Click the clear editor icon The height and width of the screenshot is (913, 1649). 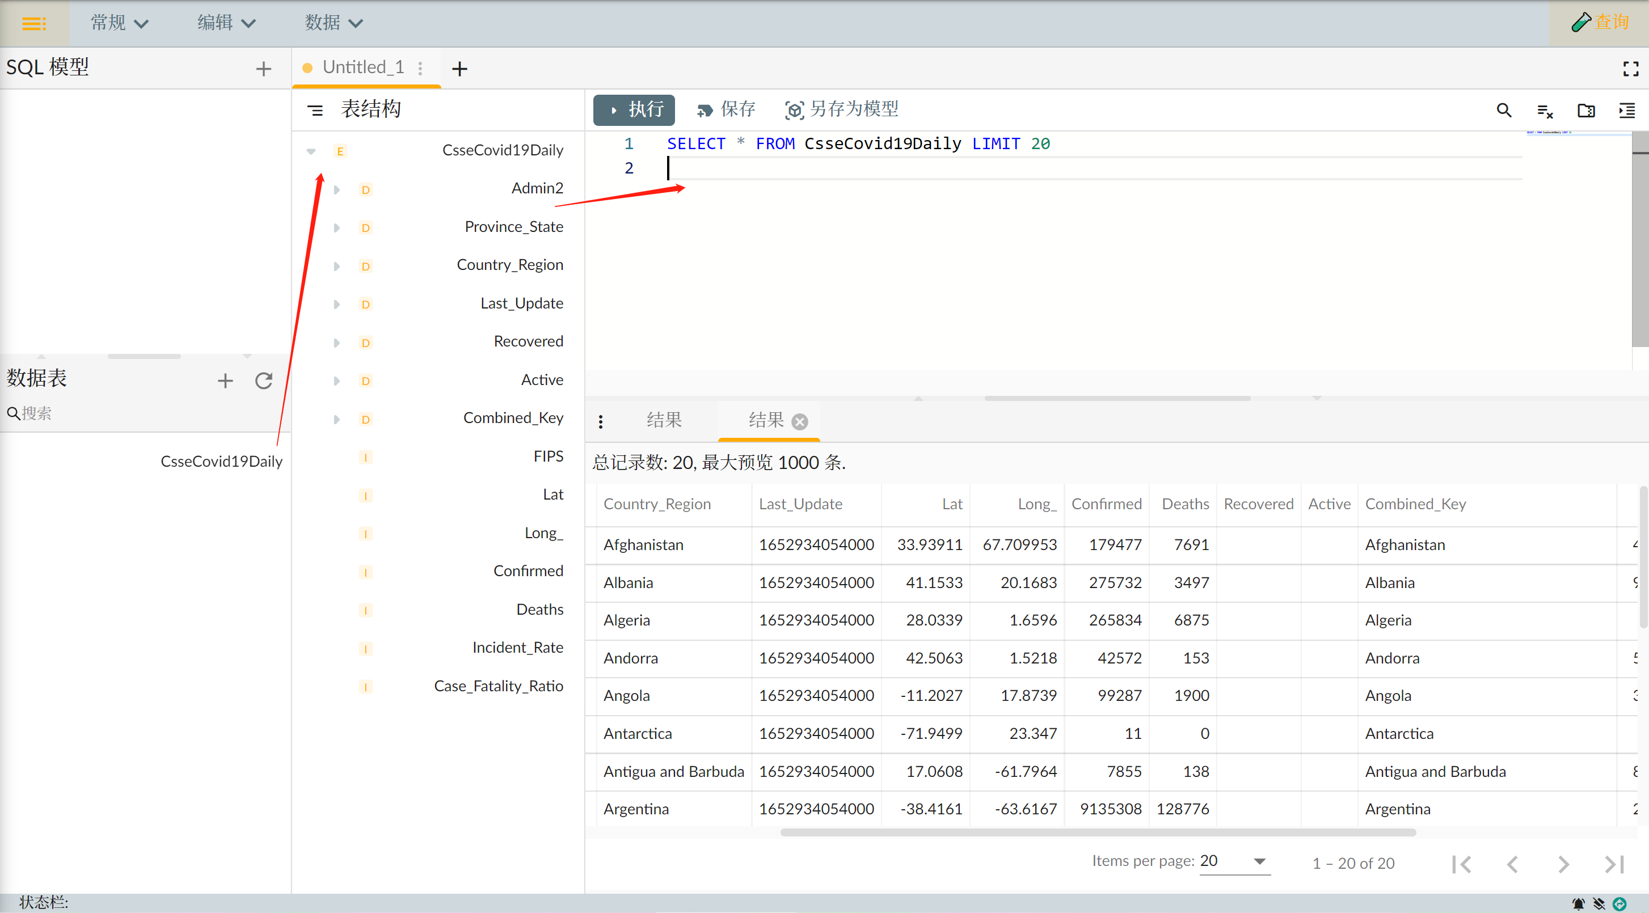point(1545,111)
